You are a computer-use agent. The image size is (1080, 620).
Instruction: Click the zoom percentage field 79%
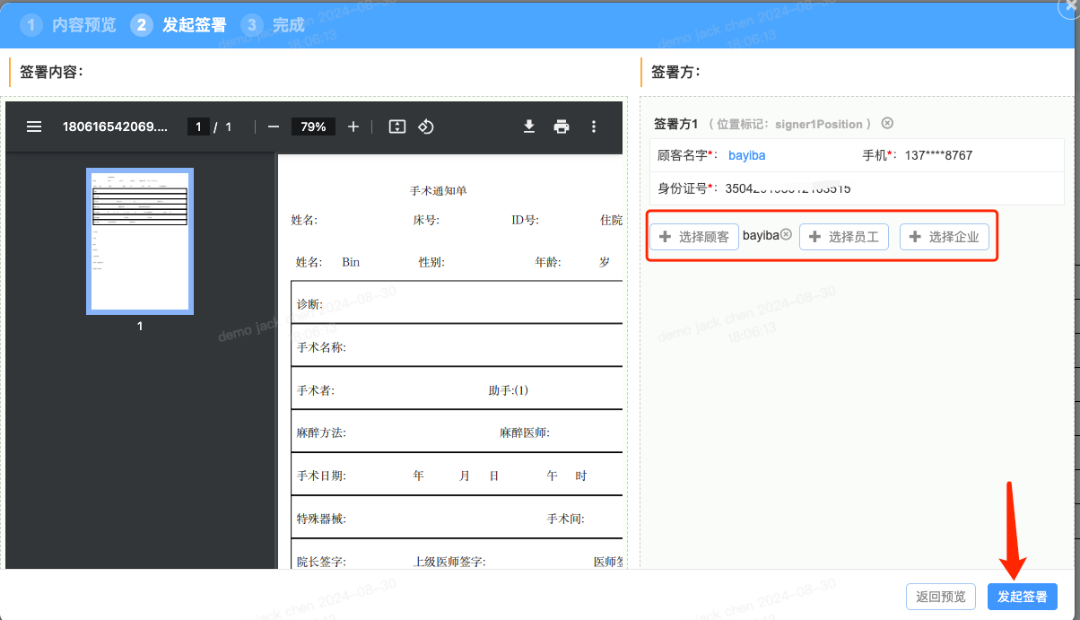(x=313, y=127)
